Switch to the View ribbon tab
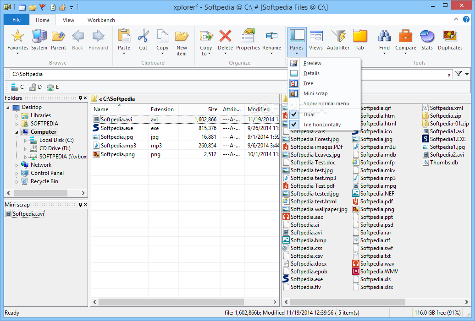The width and height of the screenshot is (475, 321). [68, 20]
